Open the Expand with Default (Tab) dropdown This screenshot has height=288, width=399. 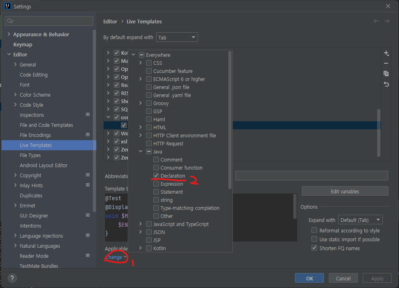point(360,220)
